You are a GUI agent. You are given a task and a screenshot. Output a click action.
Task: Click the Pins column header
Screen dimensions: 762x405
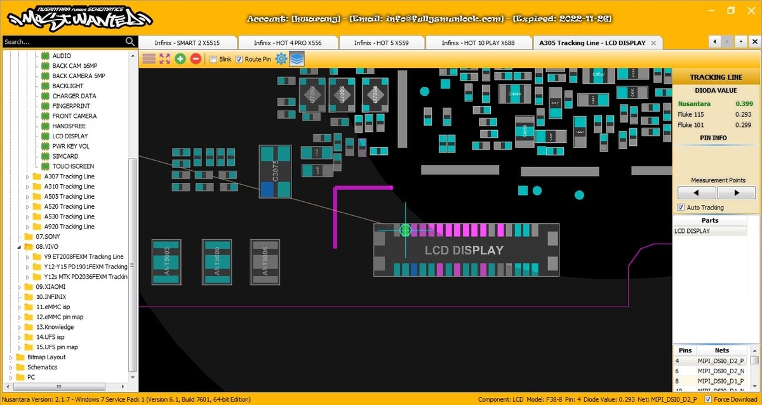(x=685, y=350)
